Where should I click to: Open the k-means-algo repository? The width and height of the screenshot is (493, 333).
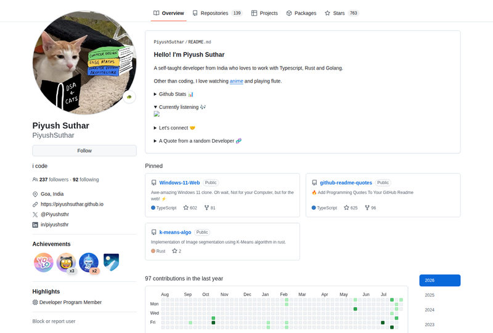[175, 233]
